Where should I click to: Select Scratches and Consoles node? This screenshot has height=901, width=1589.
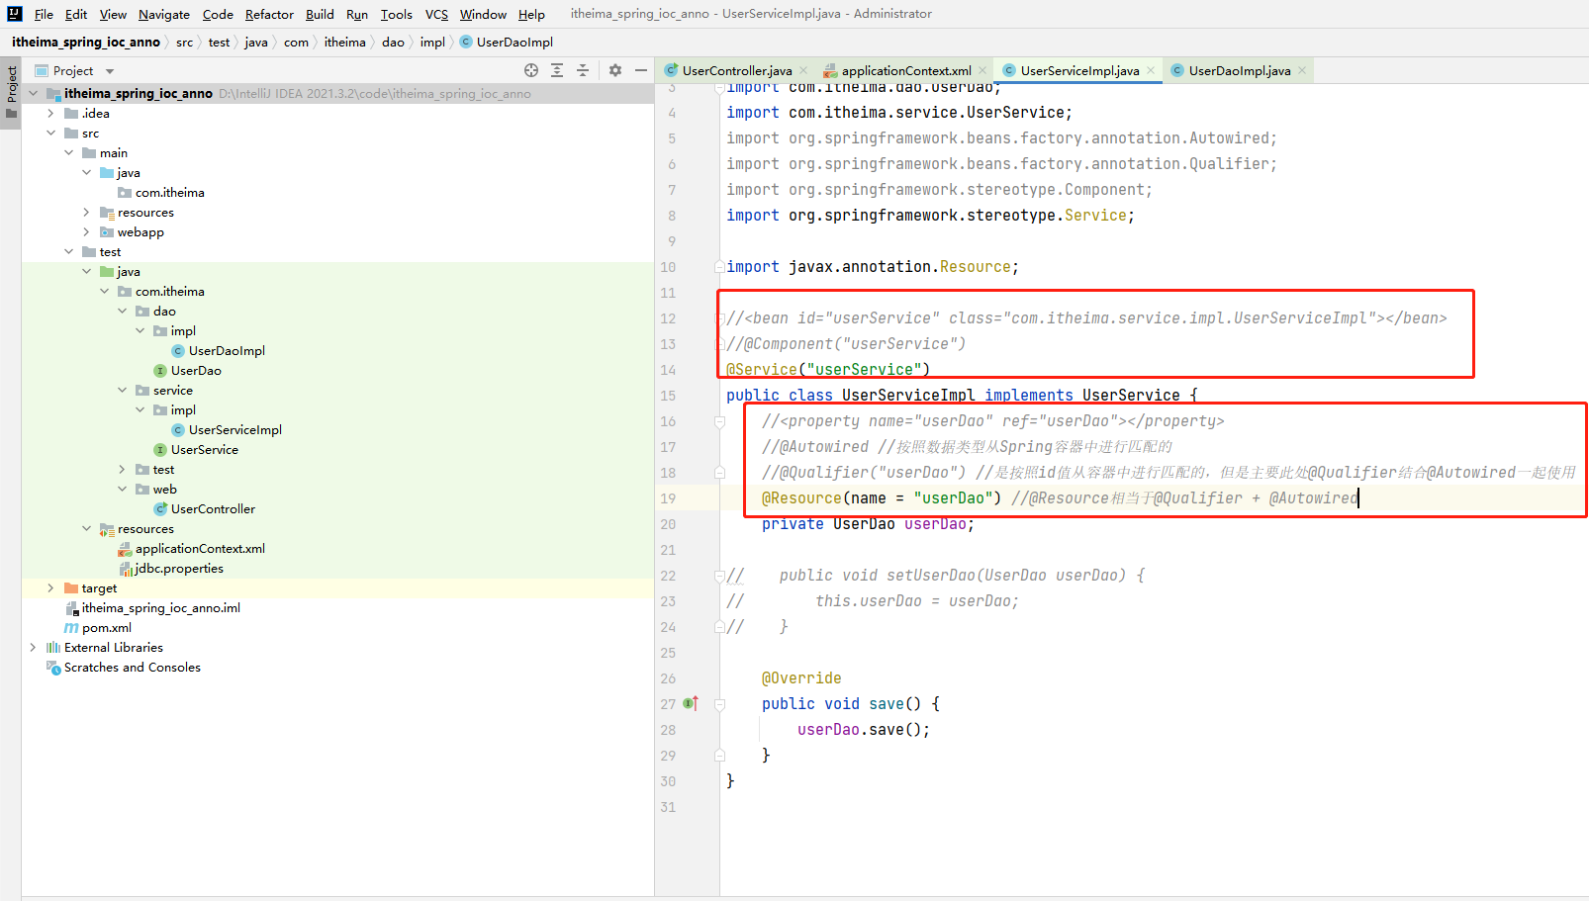[x=133, y=667]
